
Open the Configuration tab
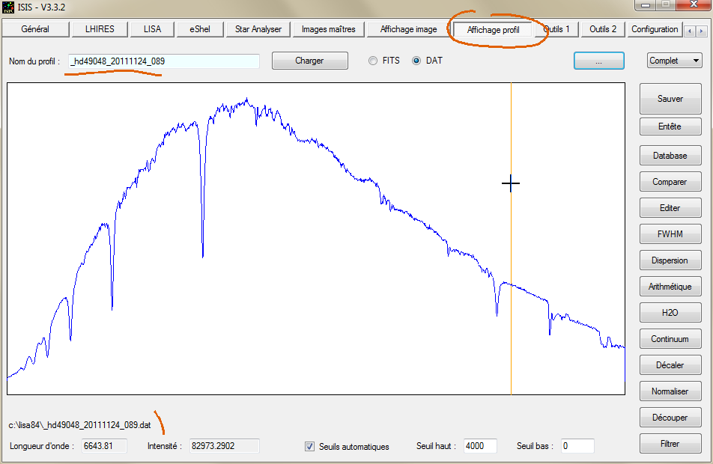click(654, 29)
